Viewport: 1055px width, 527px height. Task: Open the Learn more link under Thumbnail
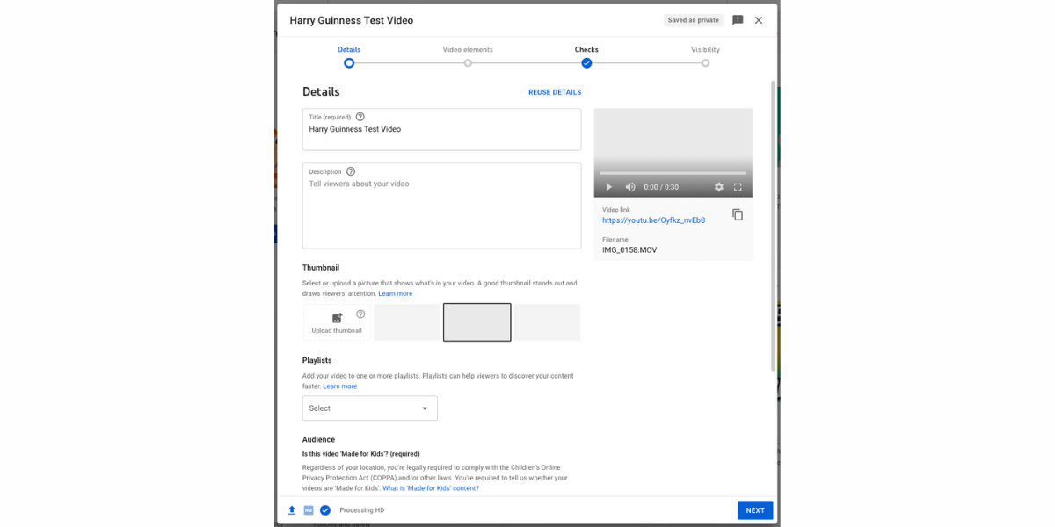pyautogui.click(x=396, y=293)
